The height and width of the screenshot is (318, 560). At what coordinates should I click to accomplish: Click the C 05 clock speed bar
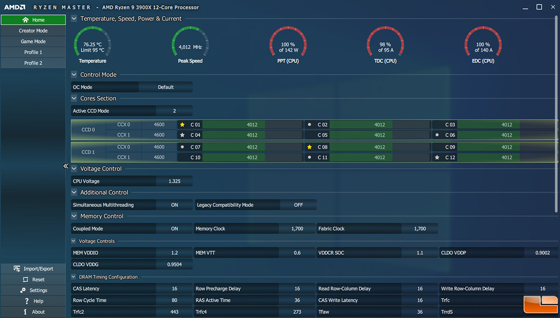tap(379, 135)
